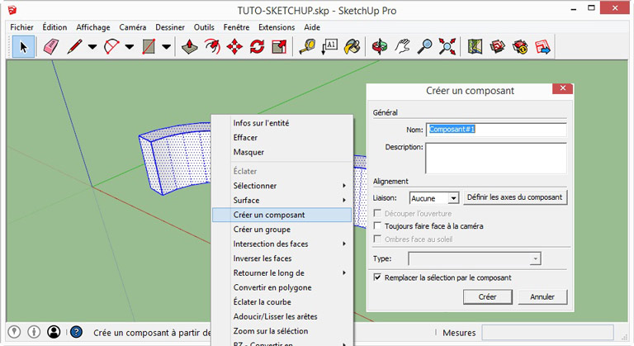Click the Créer button
Image resolution: width=634 pixels, height=346 pixels.
(488, 297)
